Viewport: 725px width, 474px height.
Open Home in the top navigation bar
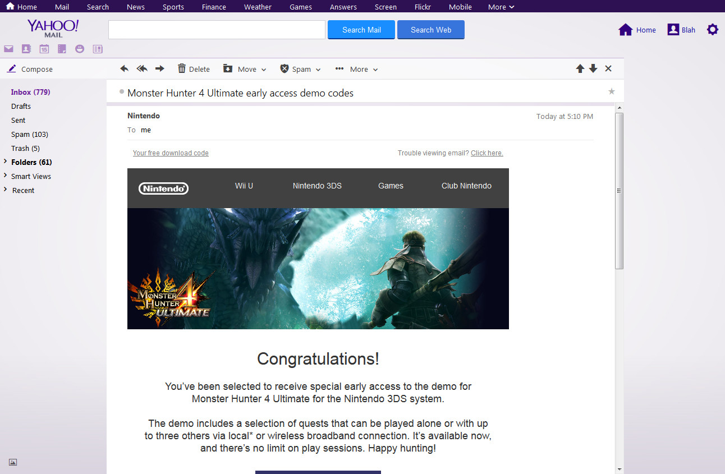pos(21,7)
